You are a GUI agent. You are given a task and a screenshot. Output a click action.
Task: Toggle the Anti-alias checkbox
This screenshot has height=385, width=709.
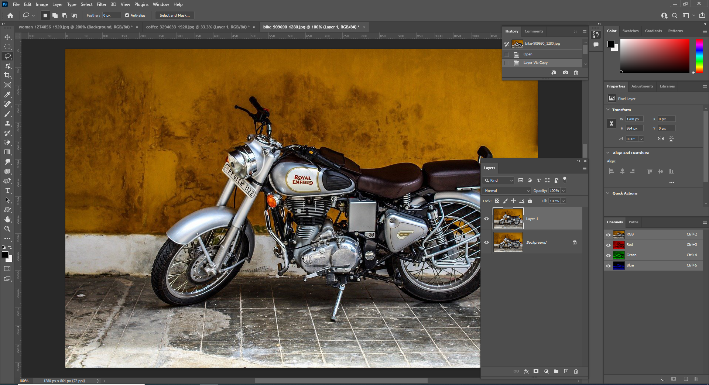pyautogui.click(x=127, y=16)
